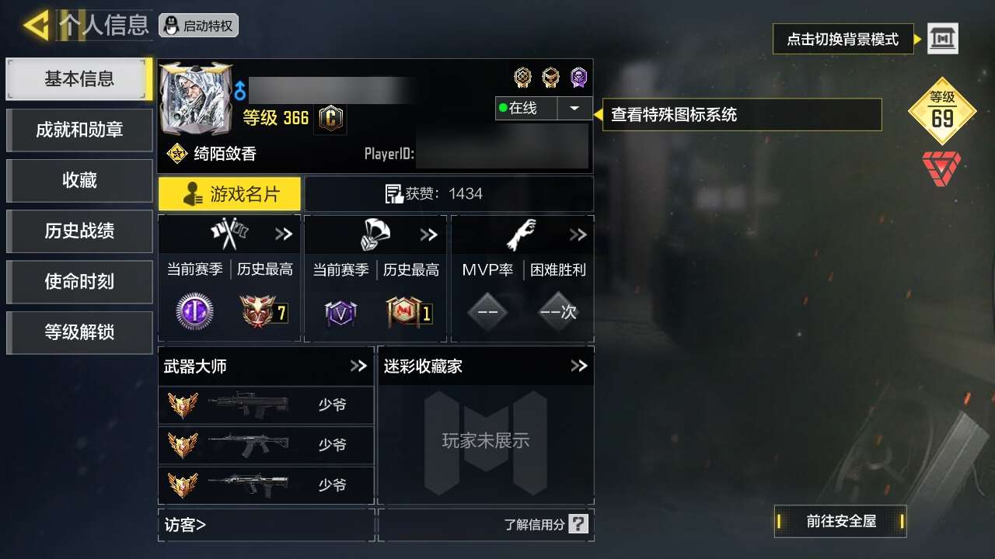The width and height of the screenshot is (995, 559).
Task: Open the 历史战绩 tab
Action: (79, 231)
